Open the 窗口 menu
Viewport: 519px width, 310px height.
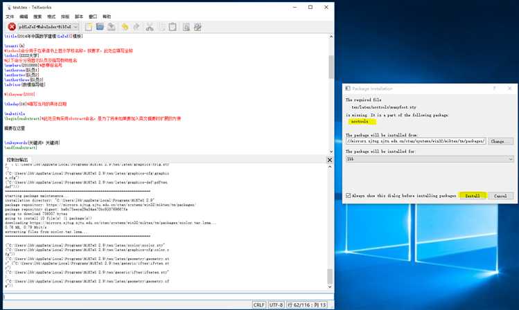(93, 17)
